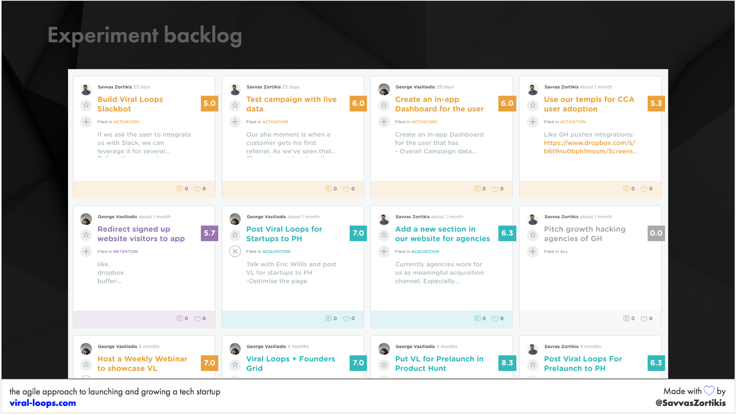Open comments on Use our templs for CCA card
The width and height of the screenshot is (737, 415).
(629, 189)
